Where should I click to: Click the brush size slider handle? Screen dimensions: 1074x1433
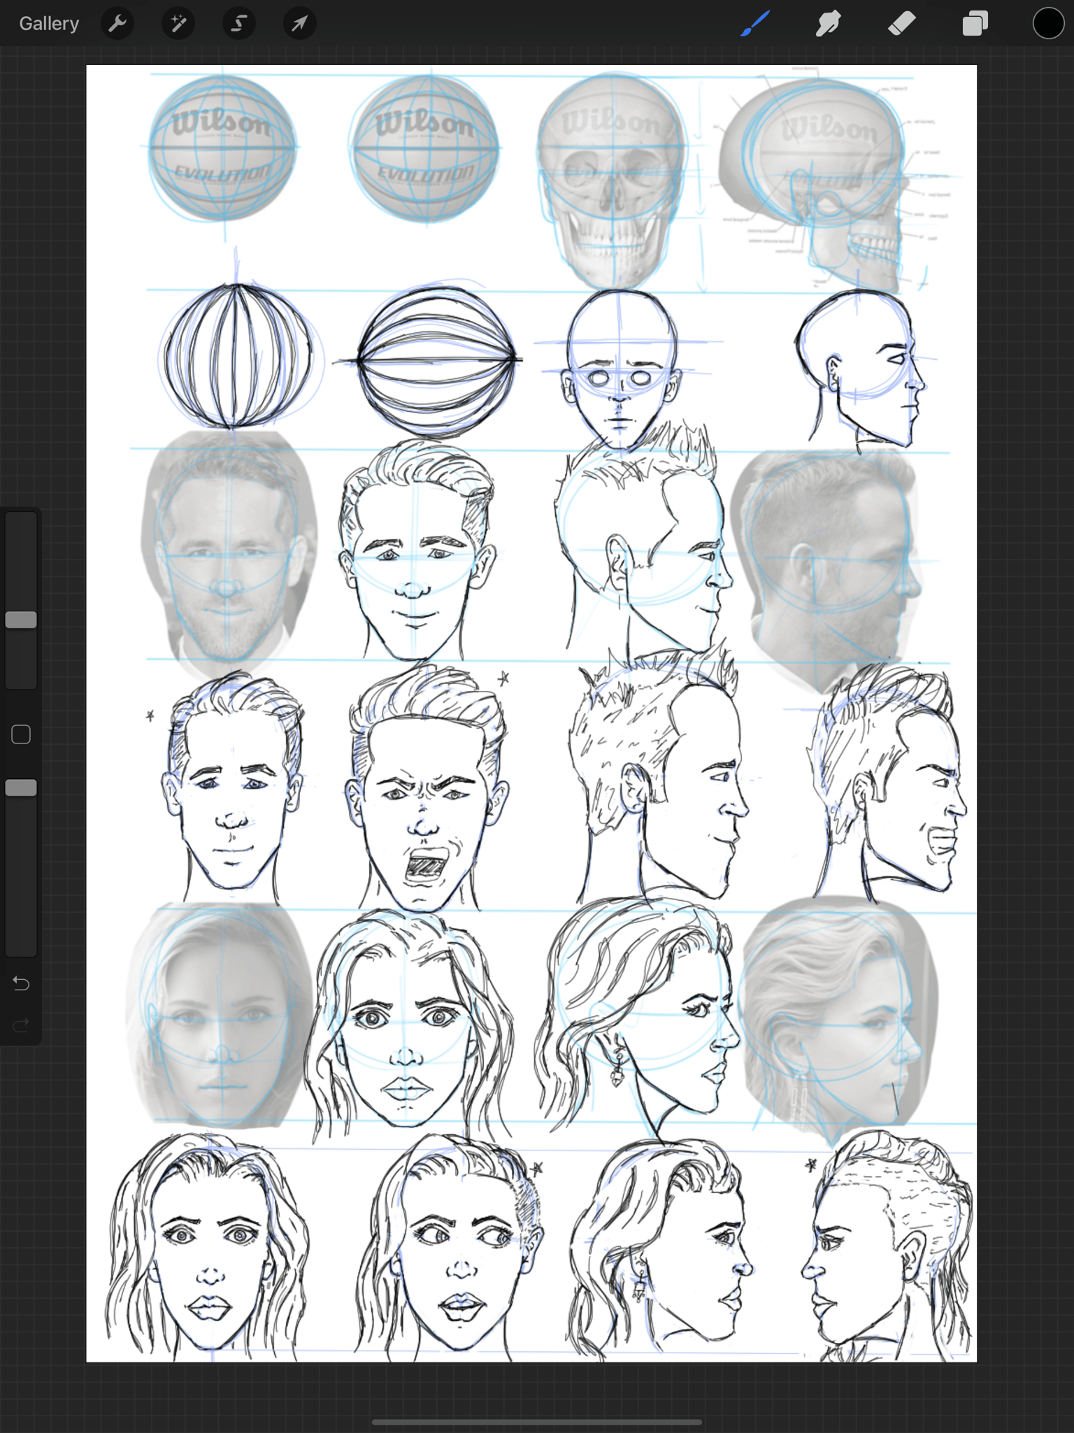(21, 620)
